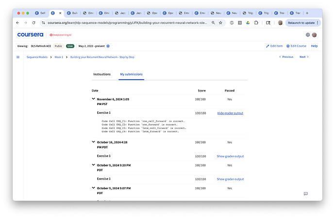Click the 'rnn_cell_forward' is correct output line
335x217 pixels.
coord(143,121)
